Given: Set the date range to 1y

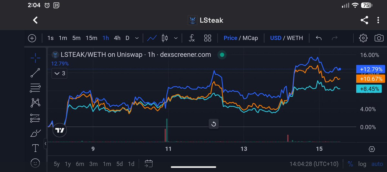Looking at the screenshot, I should 68,164.
